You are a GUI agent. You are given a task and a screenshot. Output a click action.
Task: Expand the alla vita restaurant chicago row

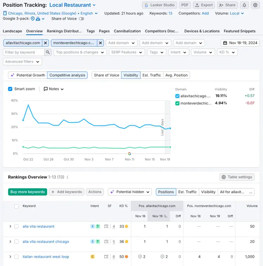10,241
